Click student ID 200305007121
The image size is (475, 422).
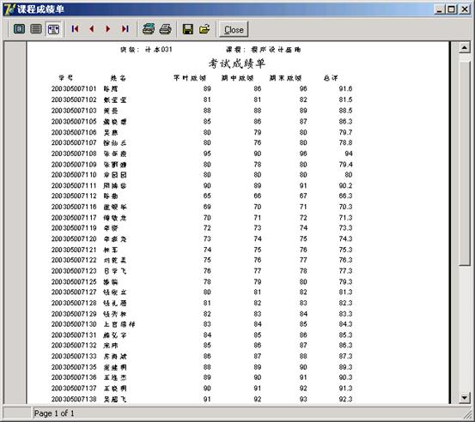(74, 250)
